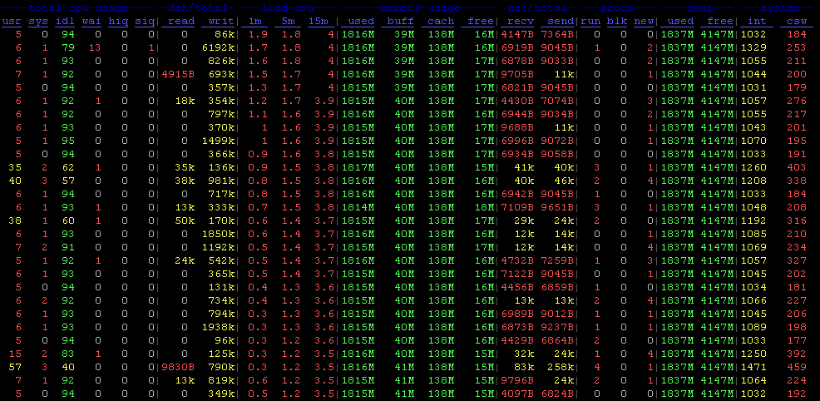
Task: Select the 'blk' procs column header
Action: coord(616,21)
